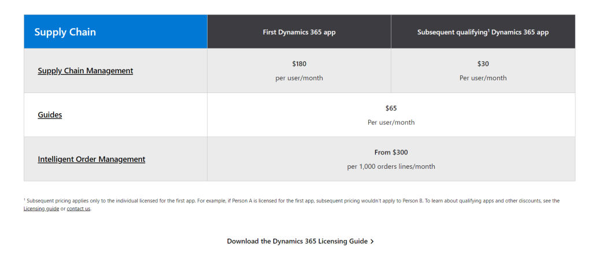
Task: Open the Supply Chain Management link
Action: 86,71
